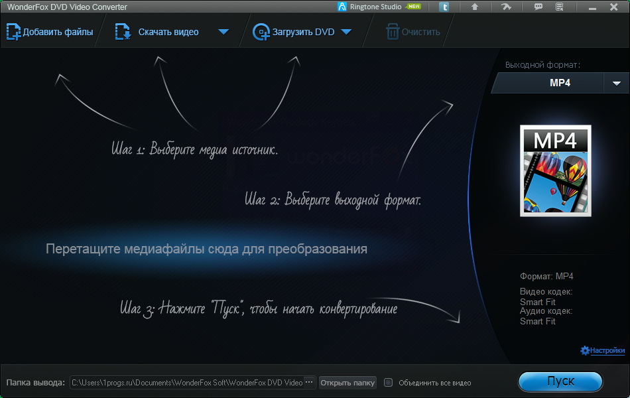Click the MP4 format thumbnail image
Image resolution: width=630 pixels, height=398 pixels.
[x=555, y=170]
